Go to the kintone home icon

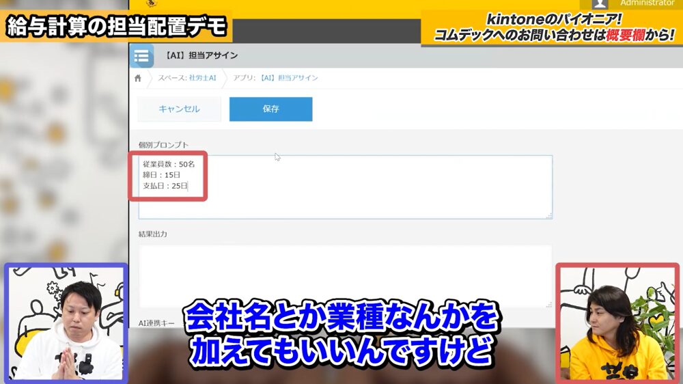coord(138,78)
